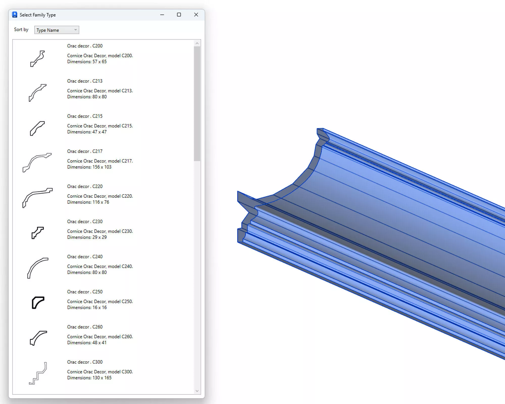The height and width of the screenshot is (404, 505).
Task: Click the 'Dimensions: 48 x 41' text
Action: (x=87, y=343)
